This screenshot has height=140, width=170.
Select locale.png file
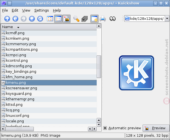tap(49, 121)
